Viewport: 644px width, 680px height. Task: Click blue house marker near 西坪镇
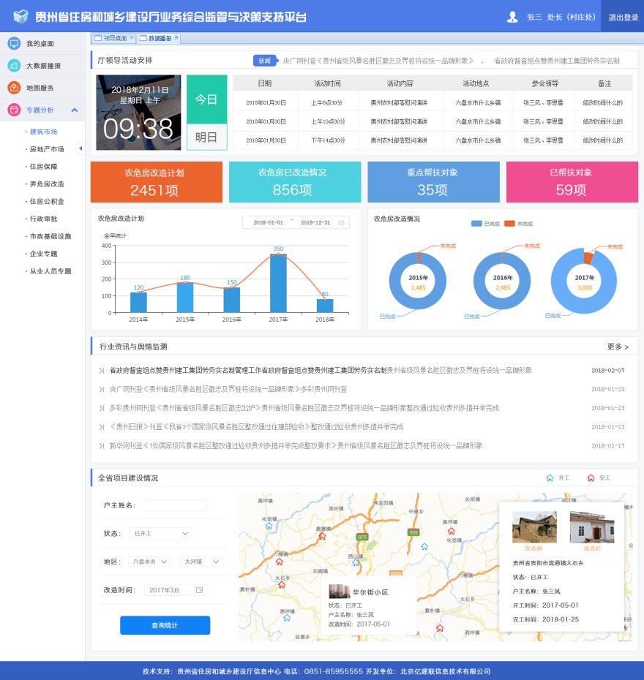coord(287,618)
